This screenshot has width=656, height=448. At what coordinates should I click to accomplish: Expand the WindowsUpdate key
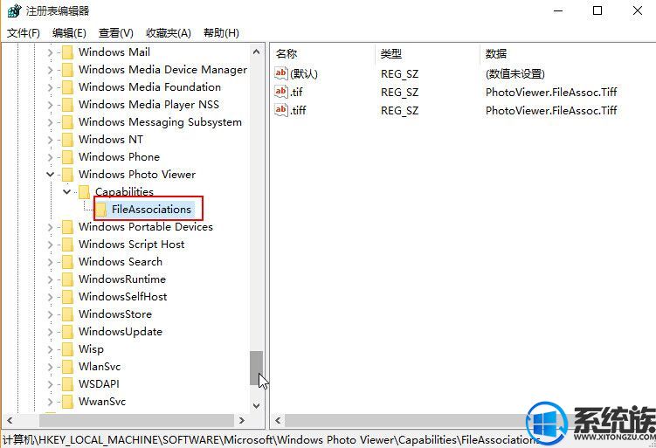pyautogui.click(x=50, y=332)
